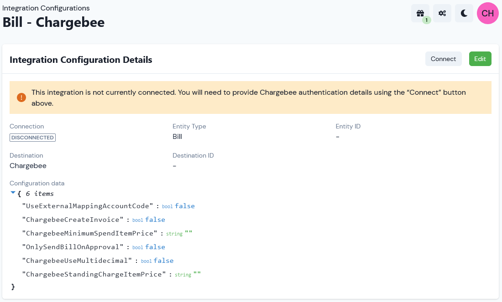Click false value of OnlySendBillOnApproval
The image size is (502, 302).
pyautogui.click(x=155, y=247)
